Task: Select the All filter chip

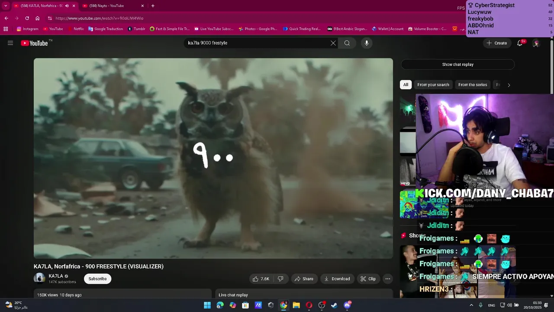Action: pos(406,85)
